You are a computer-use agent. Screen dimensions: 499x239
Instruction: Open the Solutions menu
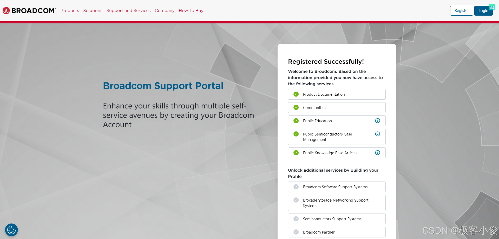[93, 11]
